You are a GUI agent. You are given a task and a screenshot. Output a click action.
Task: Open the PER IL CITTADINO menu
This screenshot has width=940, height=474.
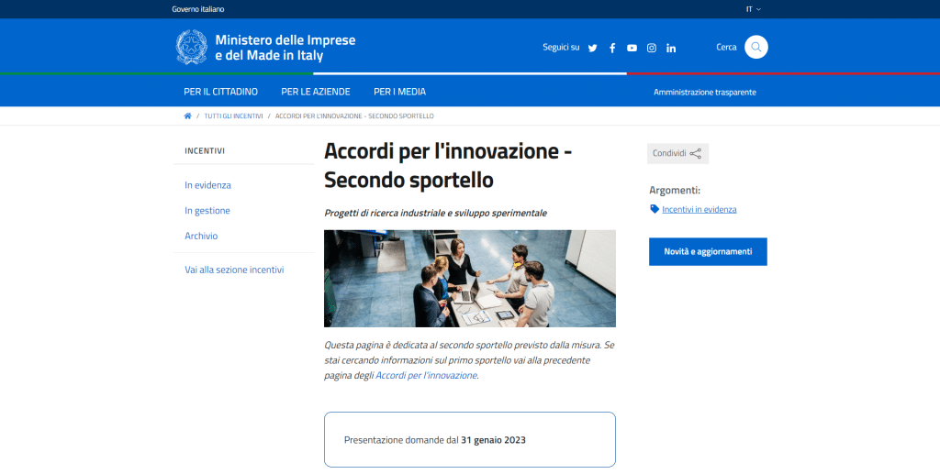pyautogui.click(x=220, y=92)
